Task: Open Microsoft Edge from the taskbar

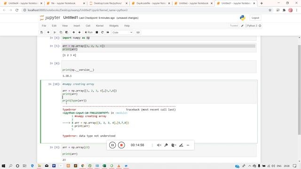Action: pyautogui.click(x=32, y=166)
